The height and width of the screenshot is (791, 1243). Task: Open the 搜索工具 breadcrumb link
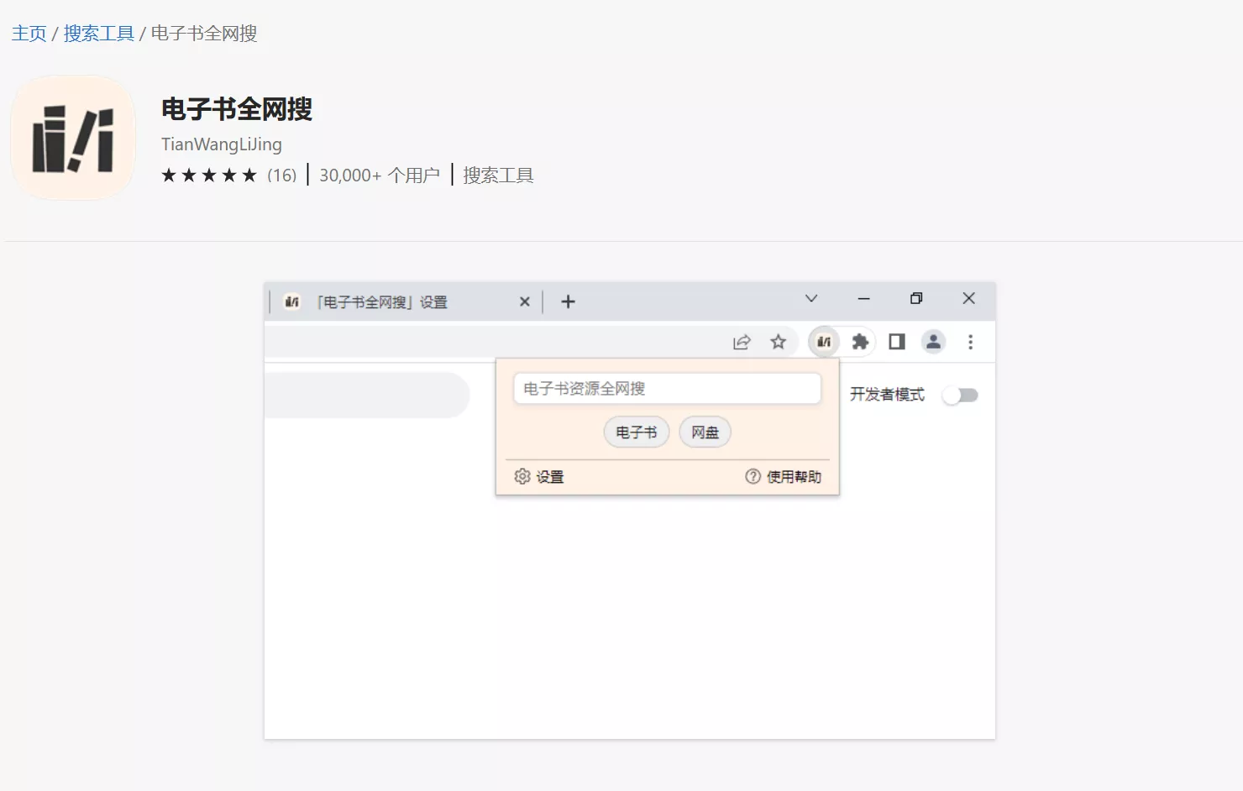click(98, 34)
